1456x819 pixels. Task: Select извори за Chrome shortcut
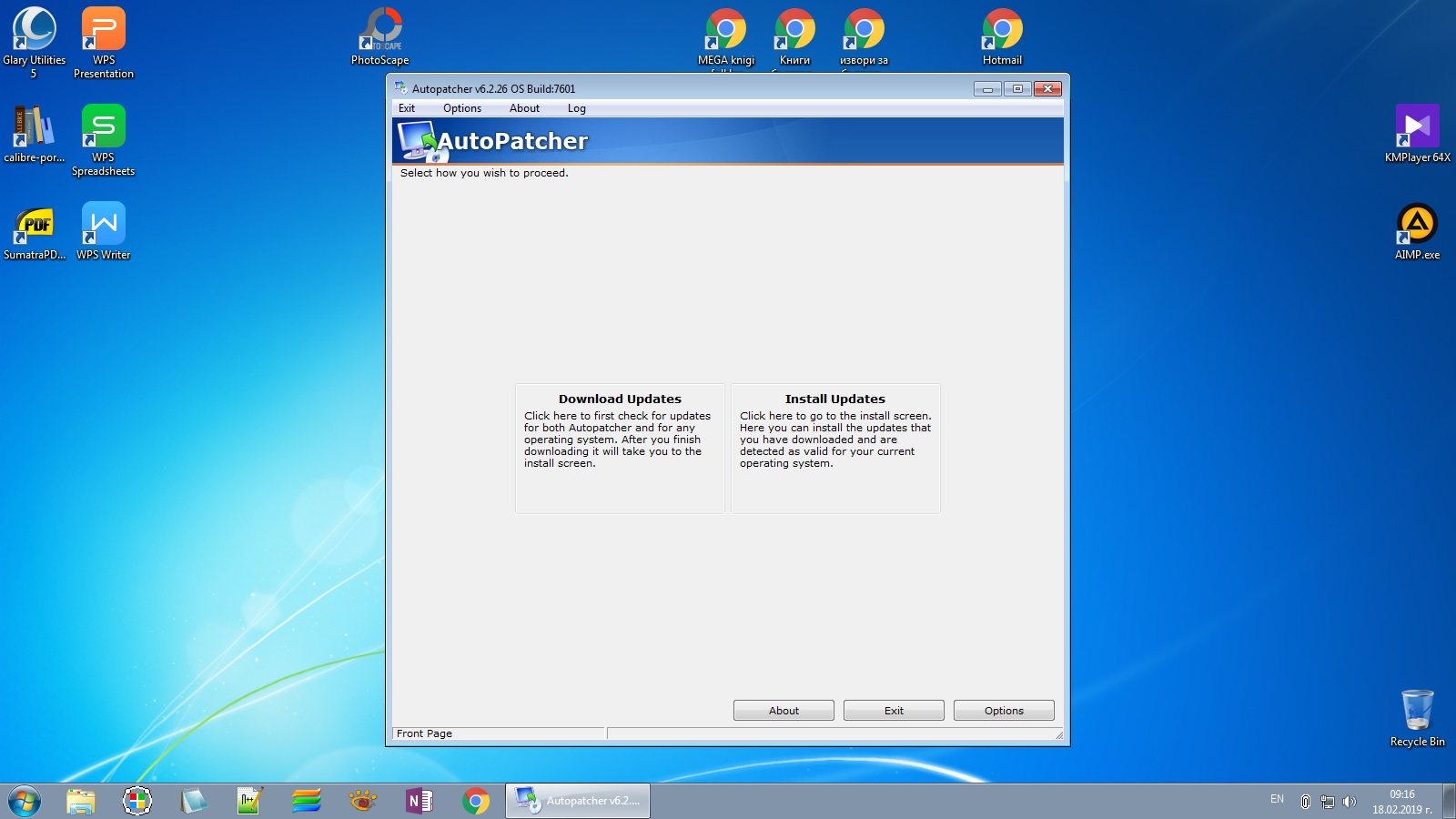click(x=864, y=38)
